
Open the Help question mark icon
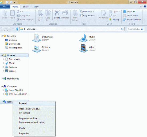click(145, 6)
